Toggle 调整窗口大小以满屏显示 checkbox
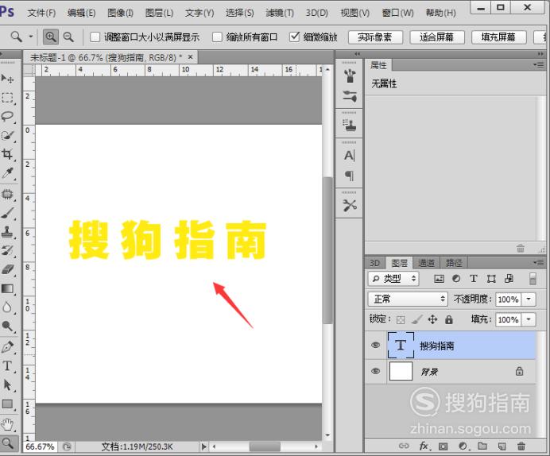This screenshot has height=456, width=550. coord(95,37)
